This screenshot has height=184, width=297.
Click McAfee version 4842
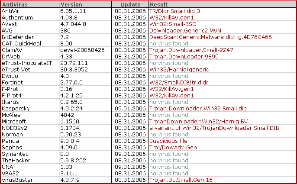coord(67,115)
